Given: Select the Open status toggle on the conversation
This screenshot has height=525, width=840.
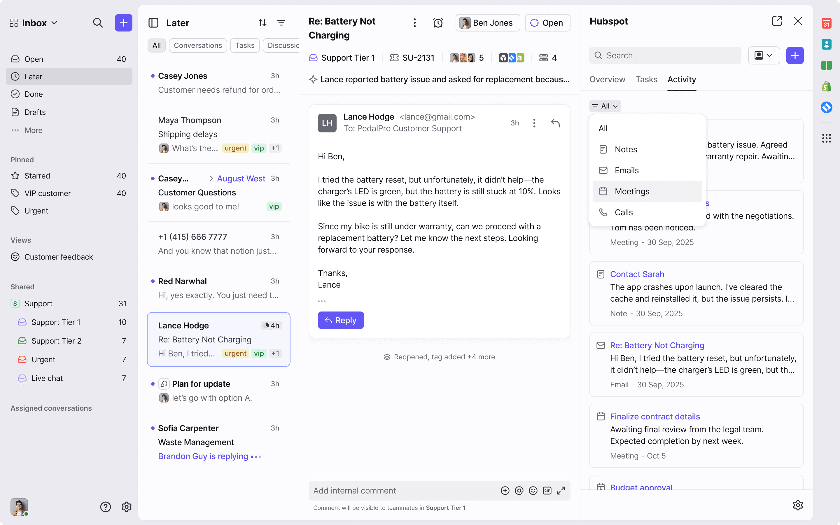Looking at the screenshot, I should point(547,22).
